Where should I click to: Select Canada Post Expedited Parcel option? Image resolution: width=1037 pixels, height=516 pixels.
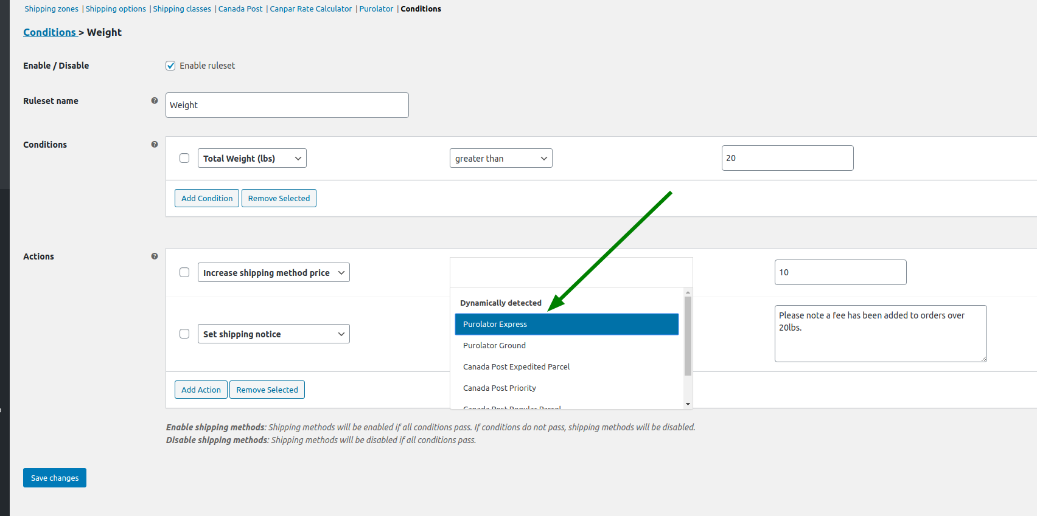point(567,366)
